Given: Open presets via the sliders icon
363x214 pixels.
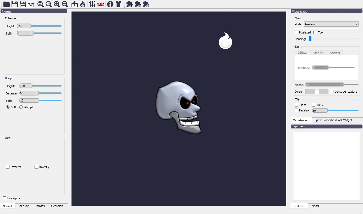Looking at the screenshot, I should [92, 4].
